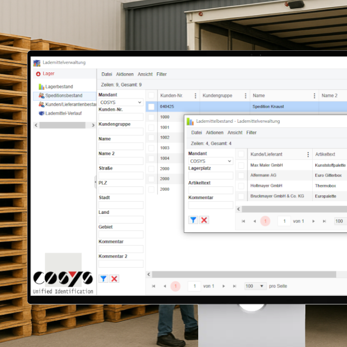Click the Lagerbestand bar chart icon
This screenshot has width=347, height=347.
[x=41, y=86]
